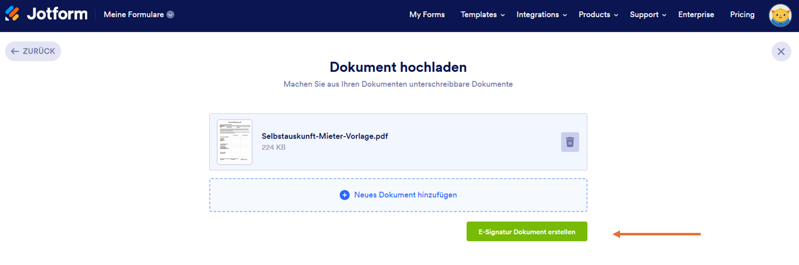799x265 pixels.
Task: Expand the Support menu
Action: pyautogui.click(x=648, y=14)
